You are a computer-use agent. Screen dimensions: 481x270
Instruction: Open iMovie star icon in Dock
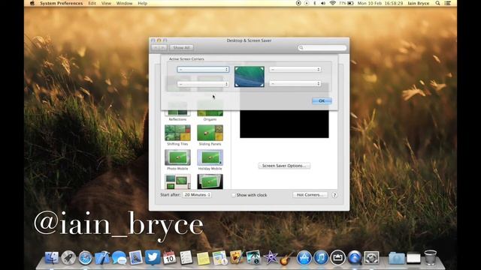coord(271,258)
